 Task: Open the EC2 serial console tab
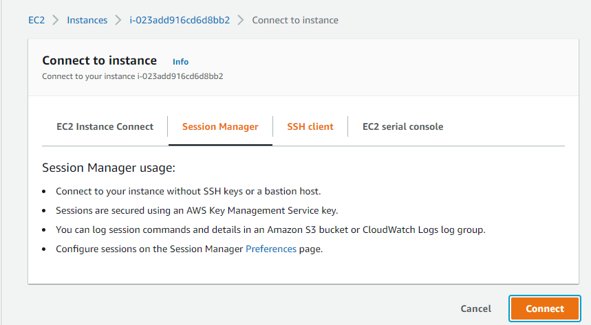coord(402,126)
